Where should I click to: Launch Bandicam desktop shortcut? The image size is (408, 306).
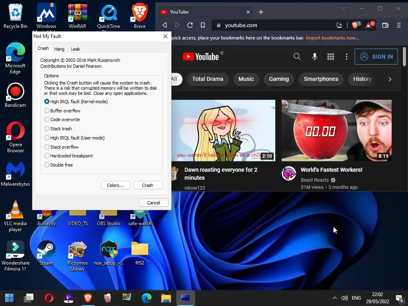click(16, 95)
